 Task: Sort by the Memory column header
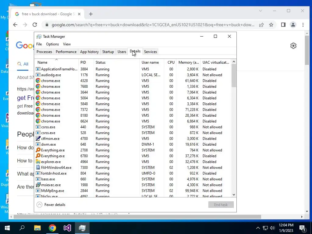[x=188, y=62]
